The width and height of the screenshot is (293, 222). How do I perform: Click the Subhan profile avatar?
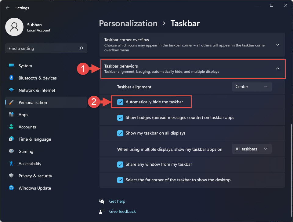pyautogui.click(x=14, y=27)
